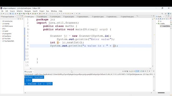
Task: Open the Project menu
Action: pos(42,11)
